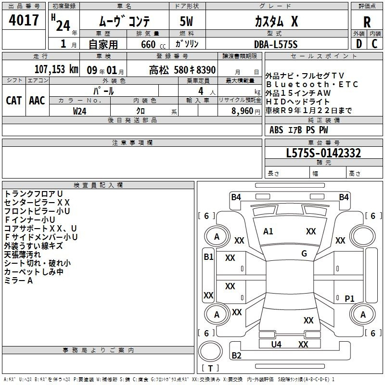
Task: Select the interior color クロ
Action: (x=141, y=111)
